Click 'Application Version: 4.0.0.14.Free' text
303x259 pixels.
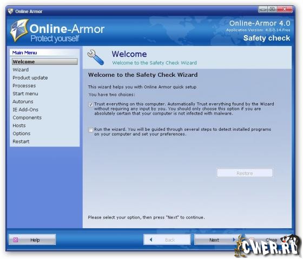click(x=258, y=30)
